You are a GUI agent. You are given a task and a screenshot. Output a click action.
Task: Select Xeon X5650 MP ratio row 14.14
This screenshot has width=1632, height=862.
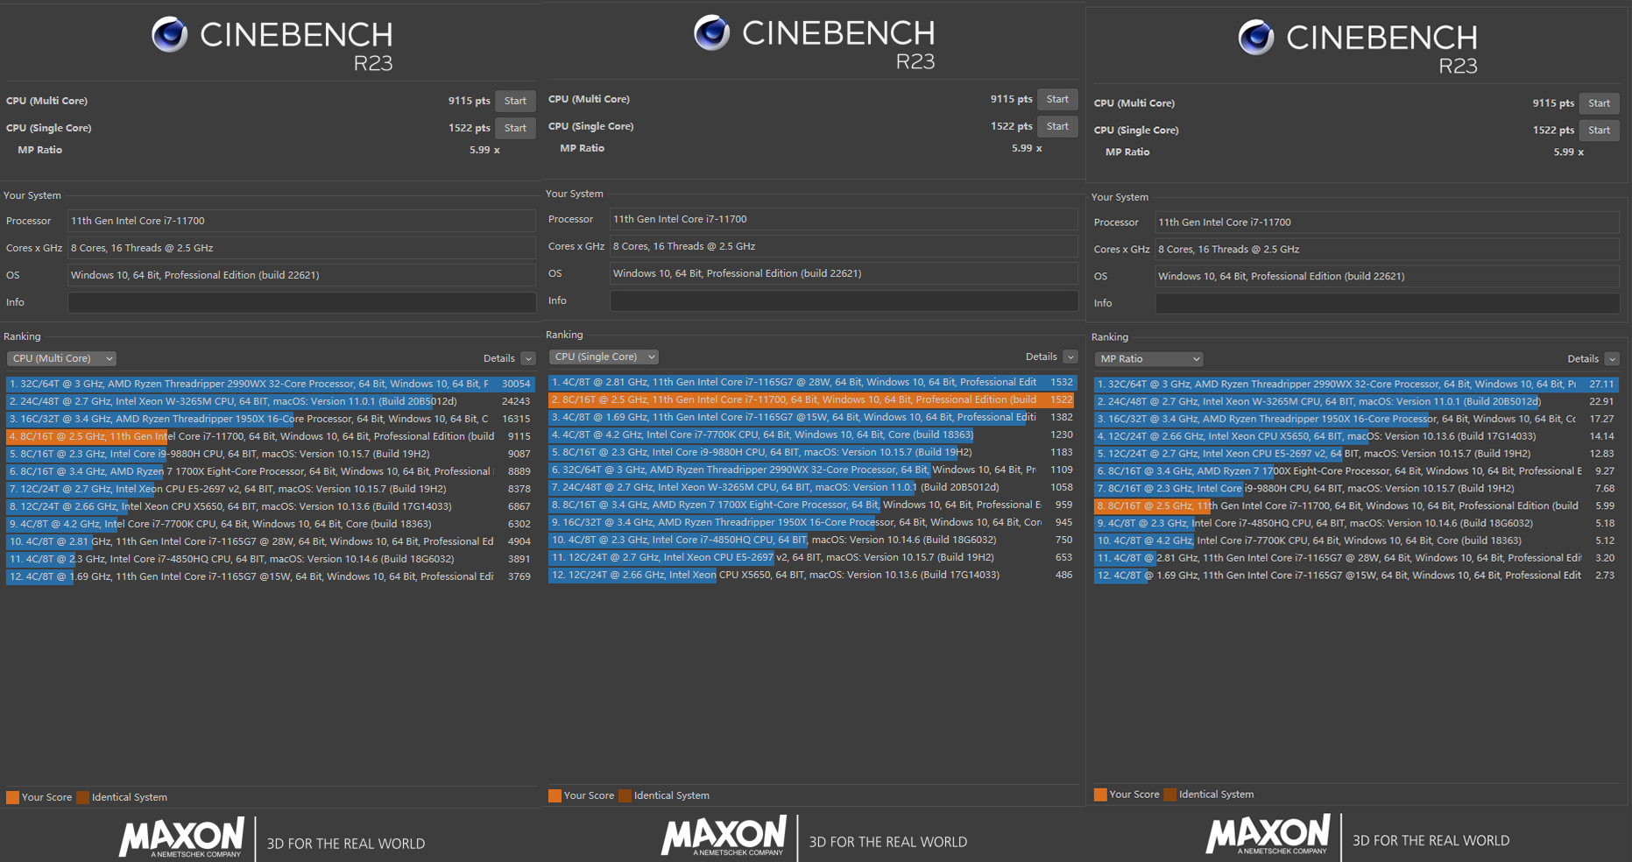(x=1356, y=436)
